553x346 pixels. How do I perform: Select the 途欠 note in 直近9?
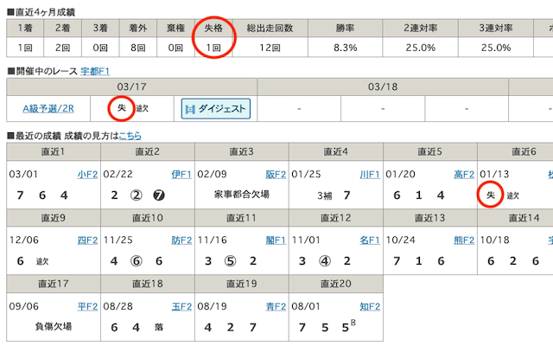tap(42, 261)
